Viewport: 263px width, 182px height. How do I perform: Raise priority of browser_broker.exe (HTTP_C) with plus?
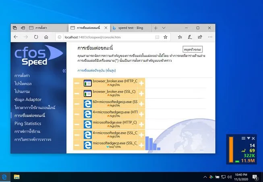(141, 83)
